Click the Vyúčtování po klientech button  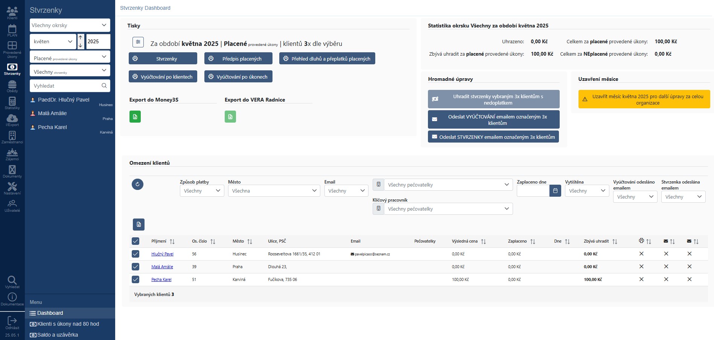pos(163,77)
